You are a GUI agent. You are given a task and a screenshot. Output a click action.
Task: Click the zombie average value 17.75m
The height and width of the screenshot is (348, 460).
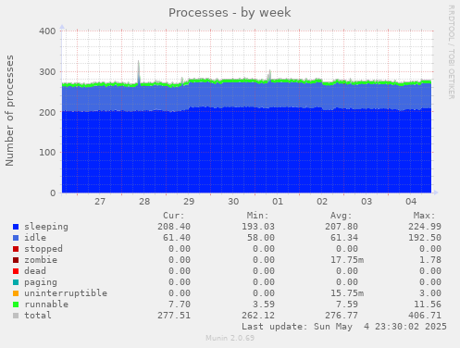click(347, 260)
